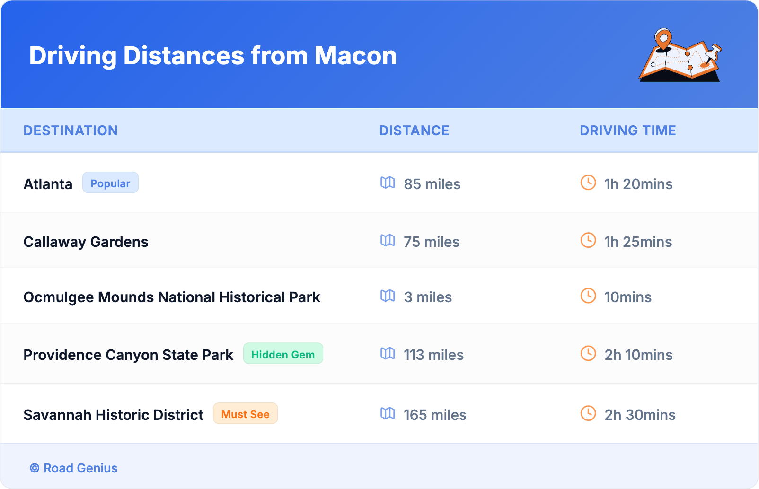
Task: Click the Driving Time column header
Action: coord(627,131)
